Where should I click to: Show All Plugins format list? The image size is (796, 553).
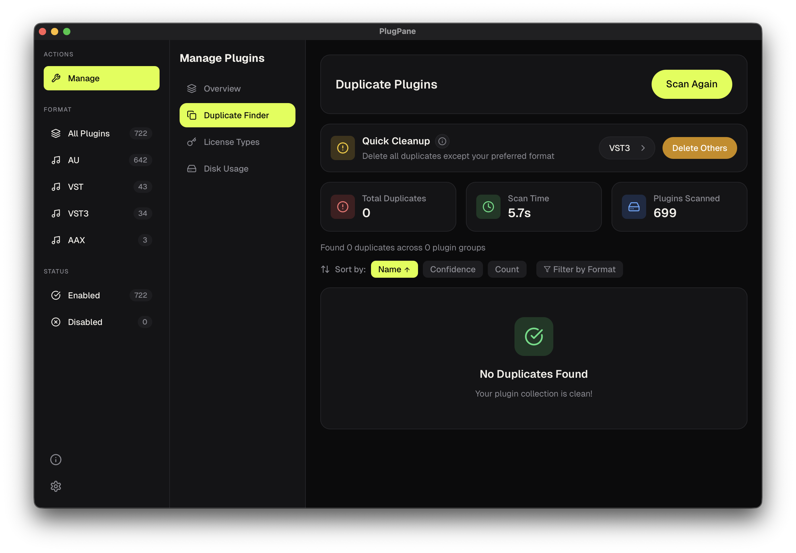coord(101,133)
